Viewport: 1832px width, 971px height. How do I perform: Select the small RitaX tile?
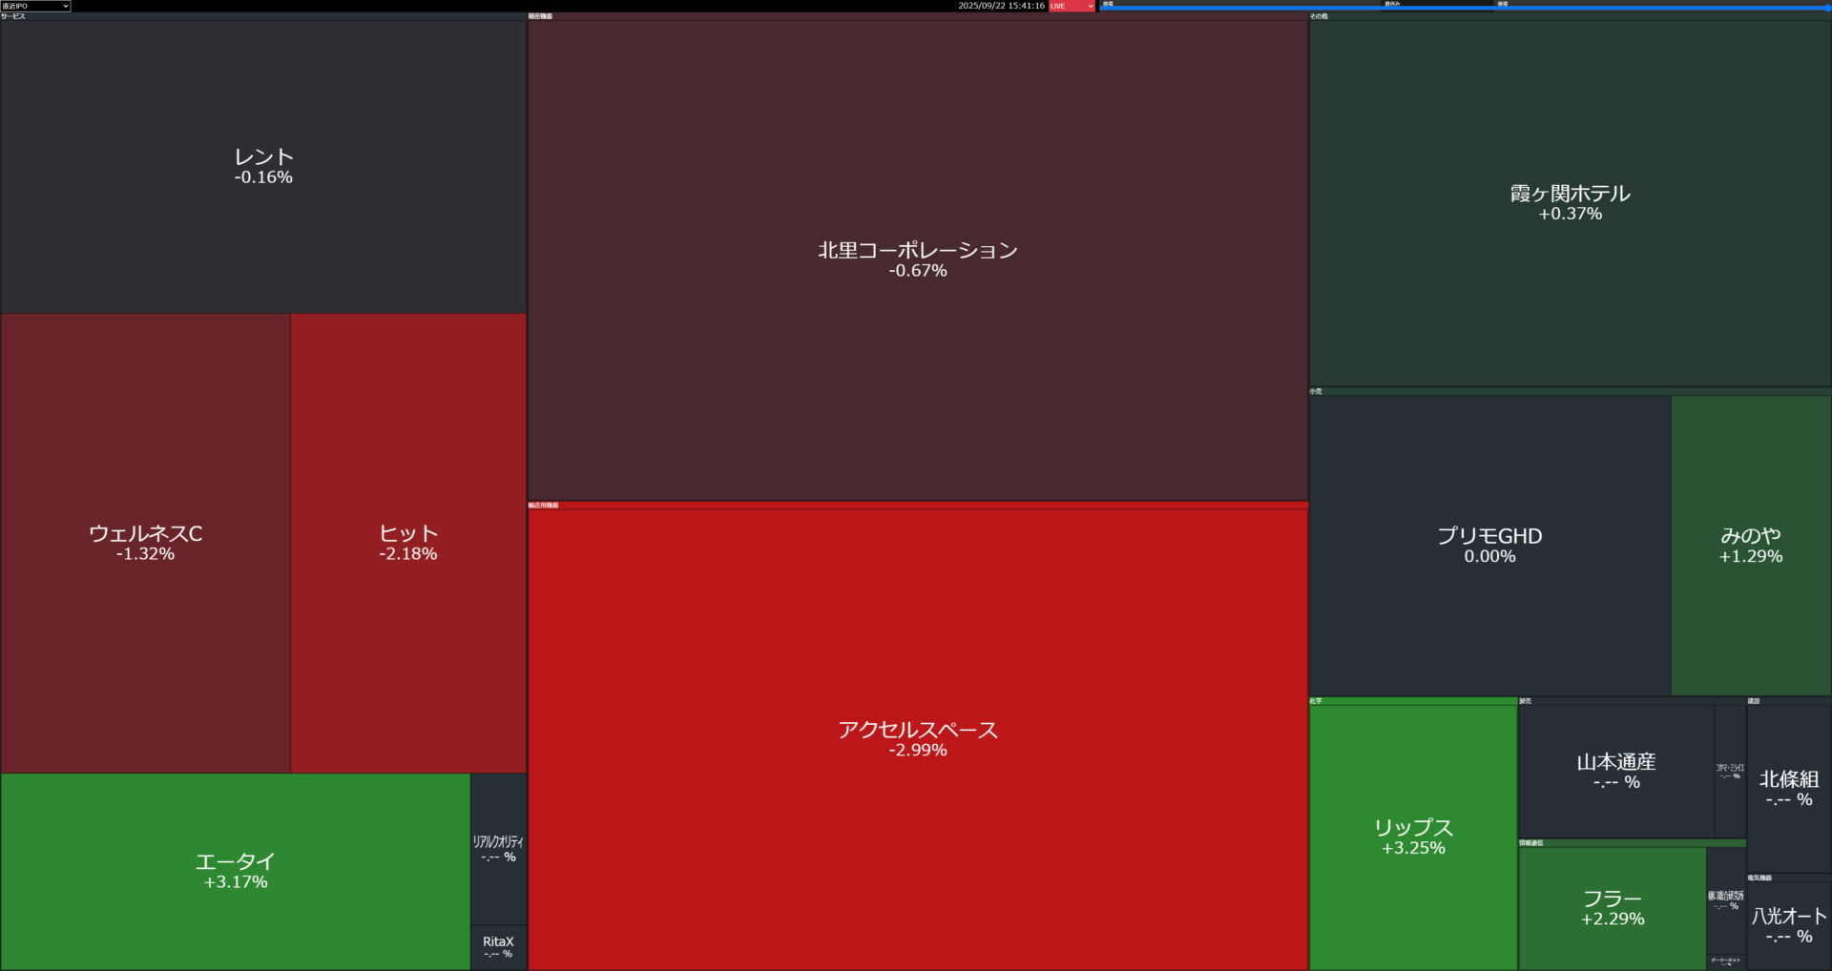498,947
